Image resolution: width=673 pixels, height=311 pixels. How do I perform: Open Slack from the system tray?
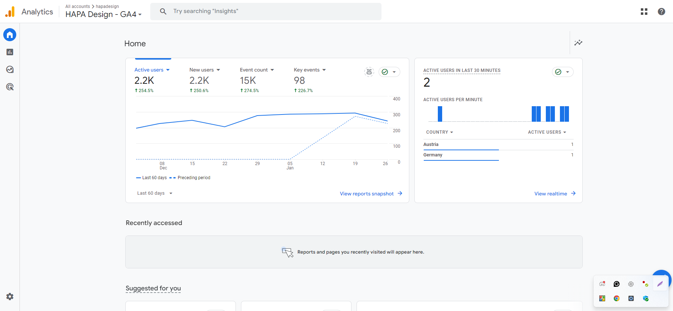coord(631,284)
